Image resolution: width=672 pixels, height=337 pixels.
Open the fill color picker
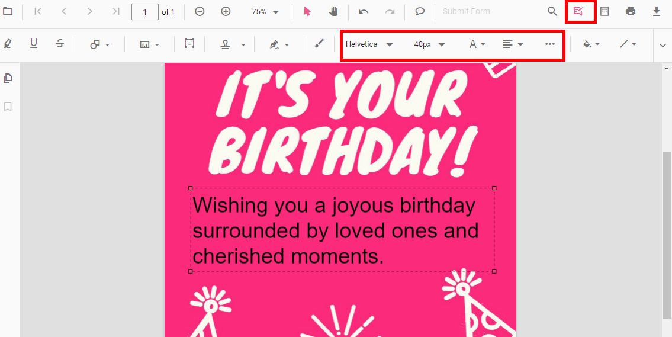coord(591,44)
